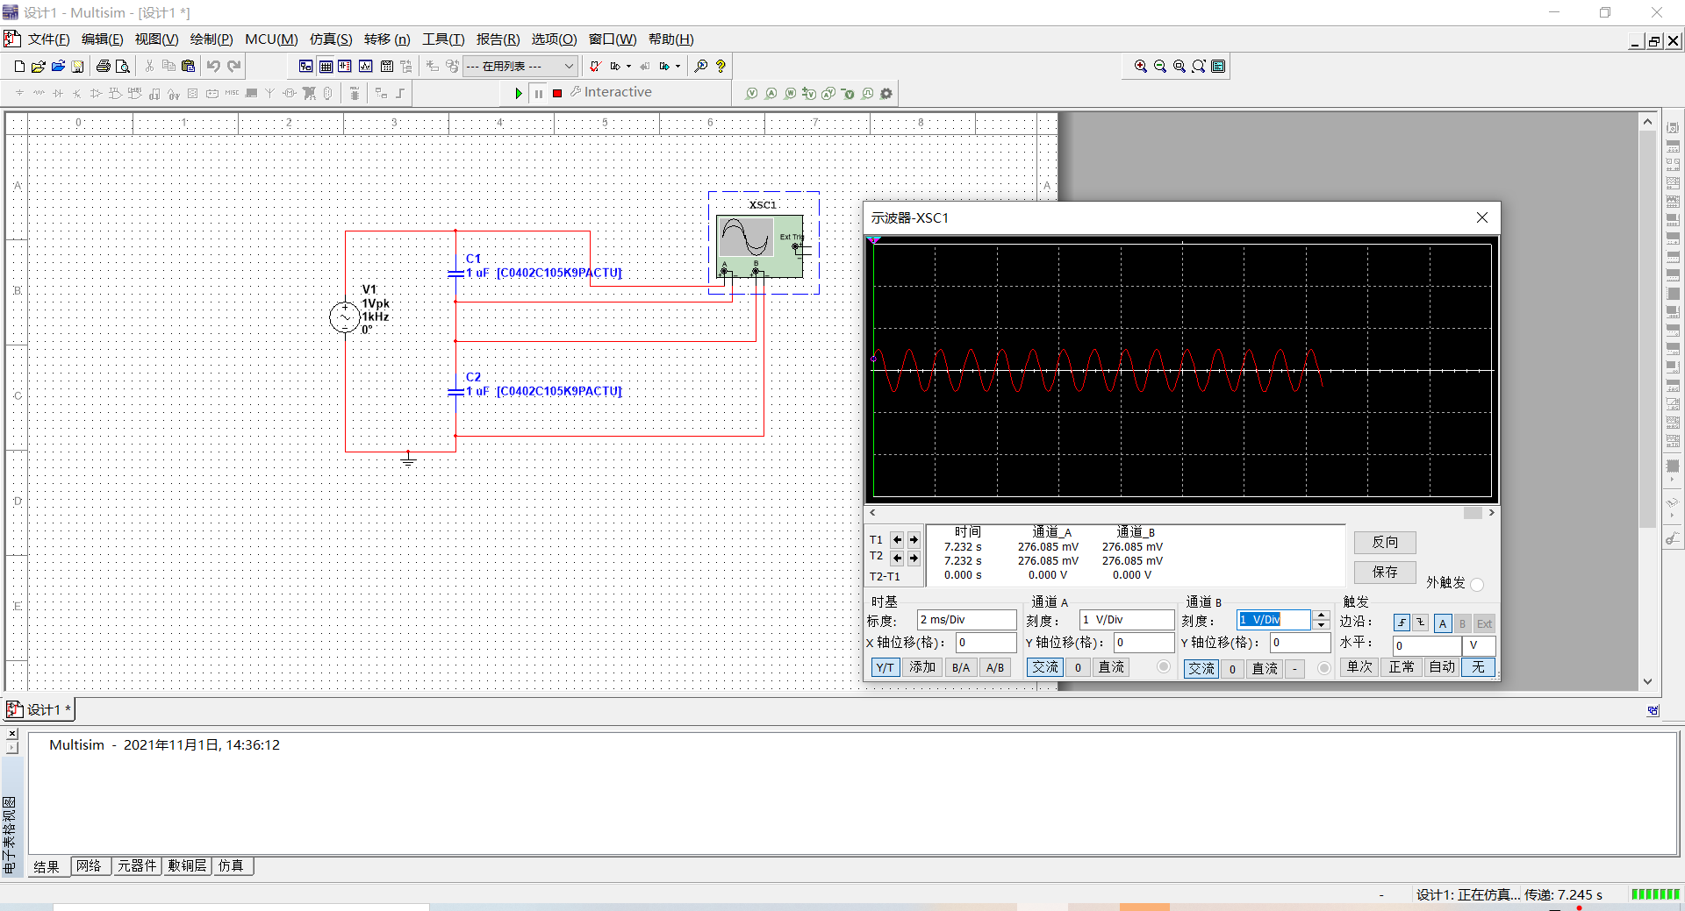Click the green Run simulation button
This screenshot has height=911, width=1685.
tap(519, 93)
